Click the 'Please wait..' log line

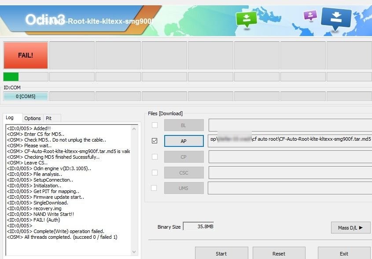point(29,146)
